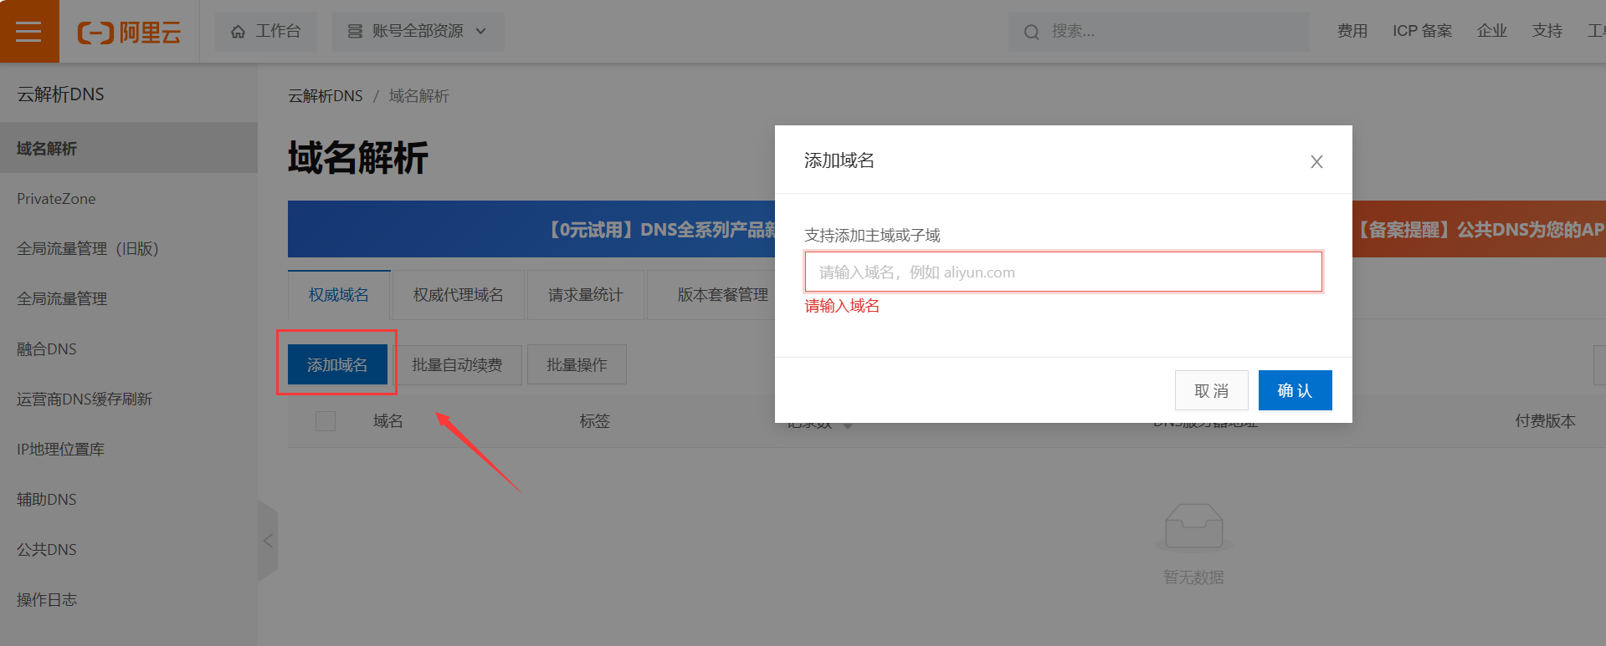Screen dimensions: 1606x646
Task: Toggle the select-all checkbox beside 域名
Action: click(x=326, y=421)
